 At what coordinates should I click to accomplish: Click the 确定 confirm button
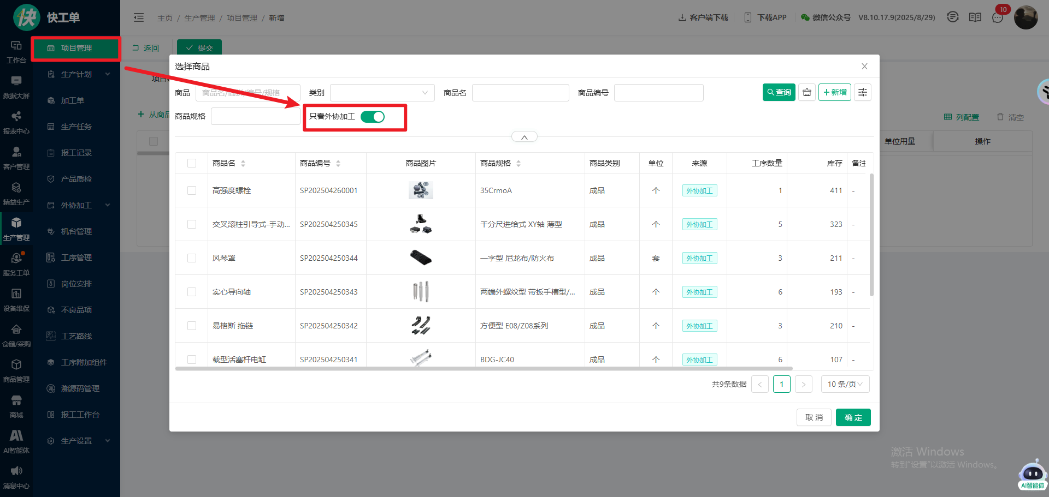click(853, 417)
